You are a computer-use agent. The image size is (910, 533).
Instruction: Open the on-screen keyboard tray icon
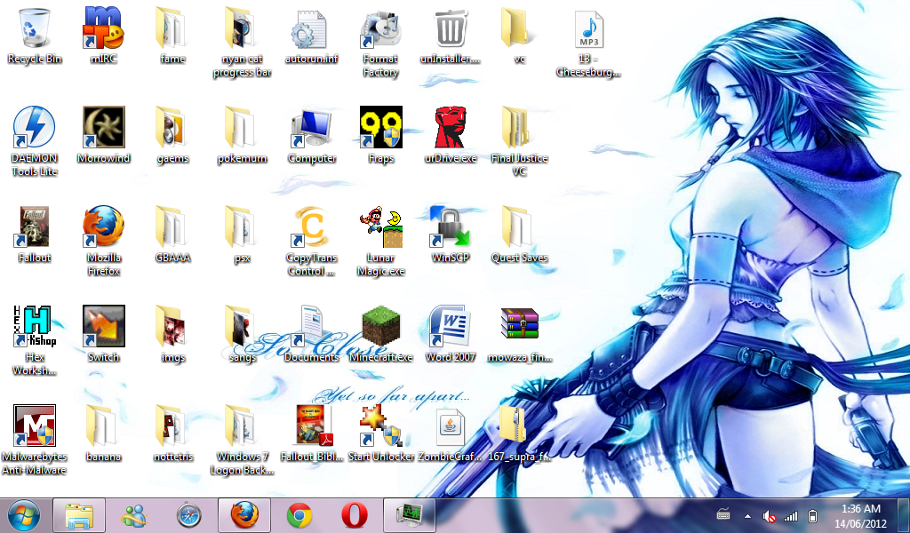tap(723, 513)
